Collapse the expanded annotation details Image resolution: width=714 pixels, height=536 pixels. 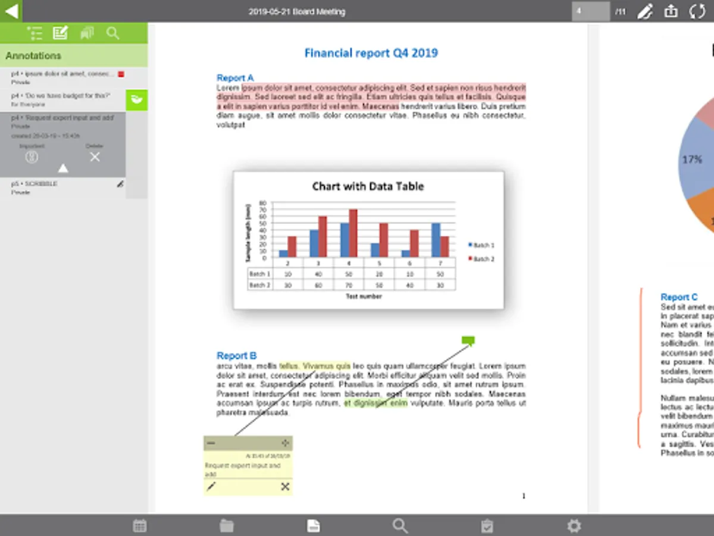[x=63, y=169]
